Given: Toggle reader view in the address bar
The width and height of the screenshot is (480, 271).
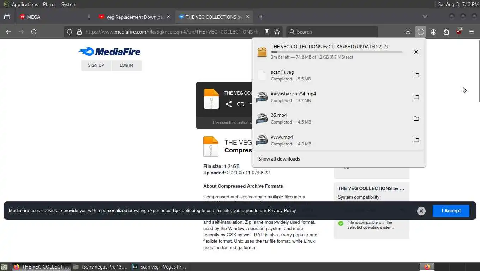Looking at the screenshot, I should (x=267, y=32).
